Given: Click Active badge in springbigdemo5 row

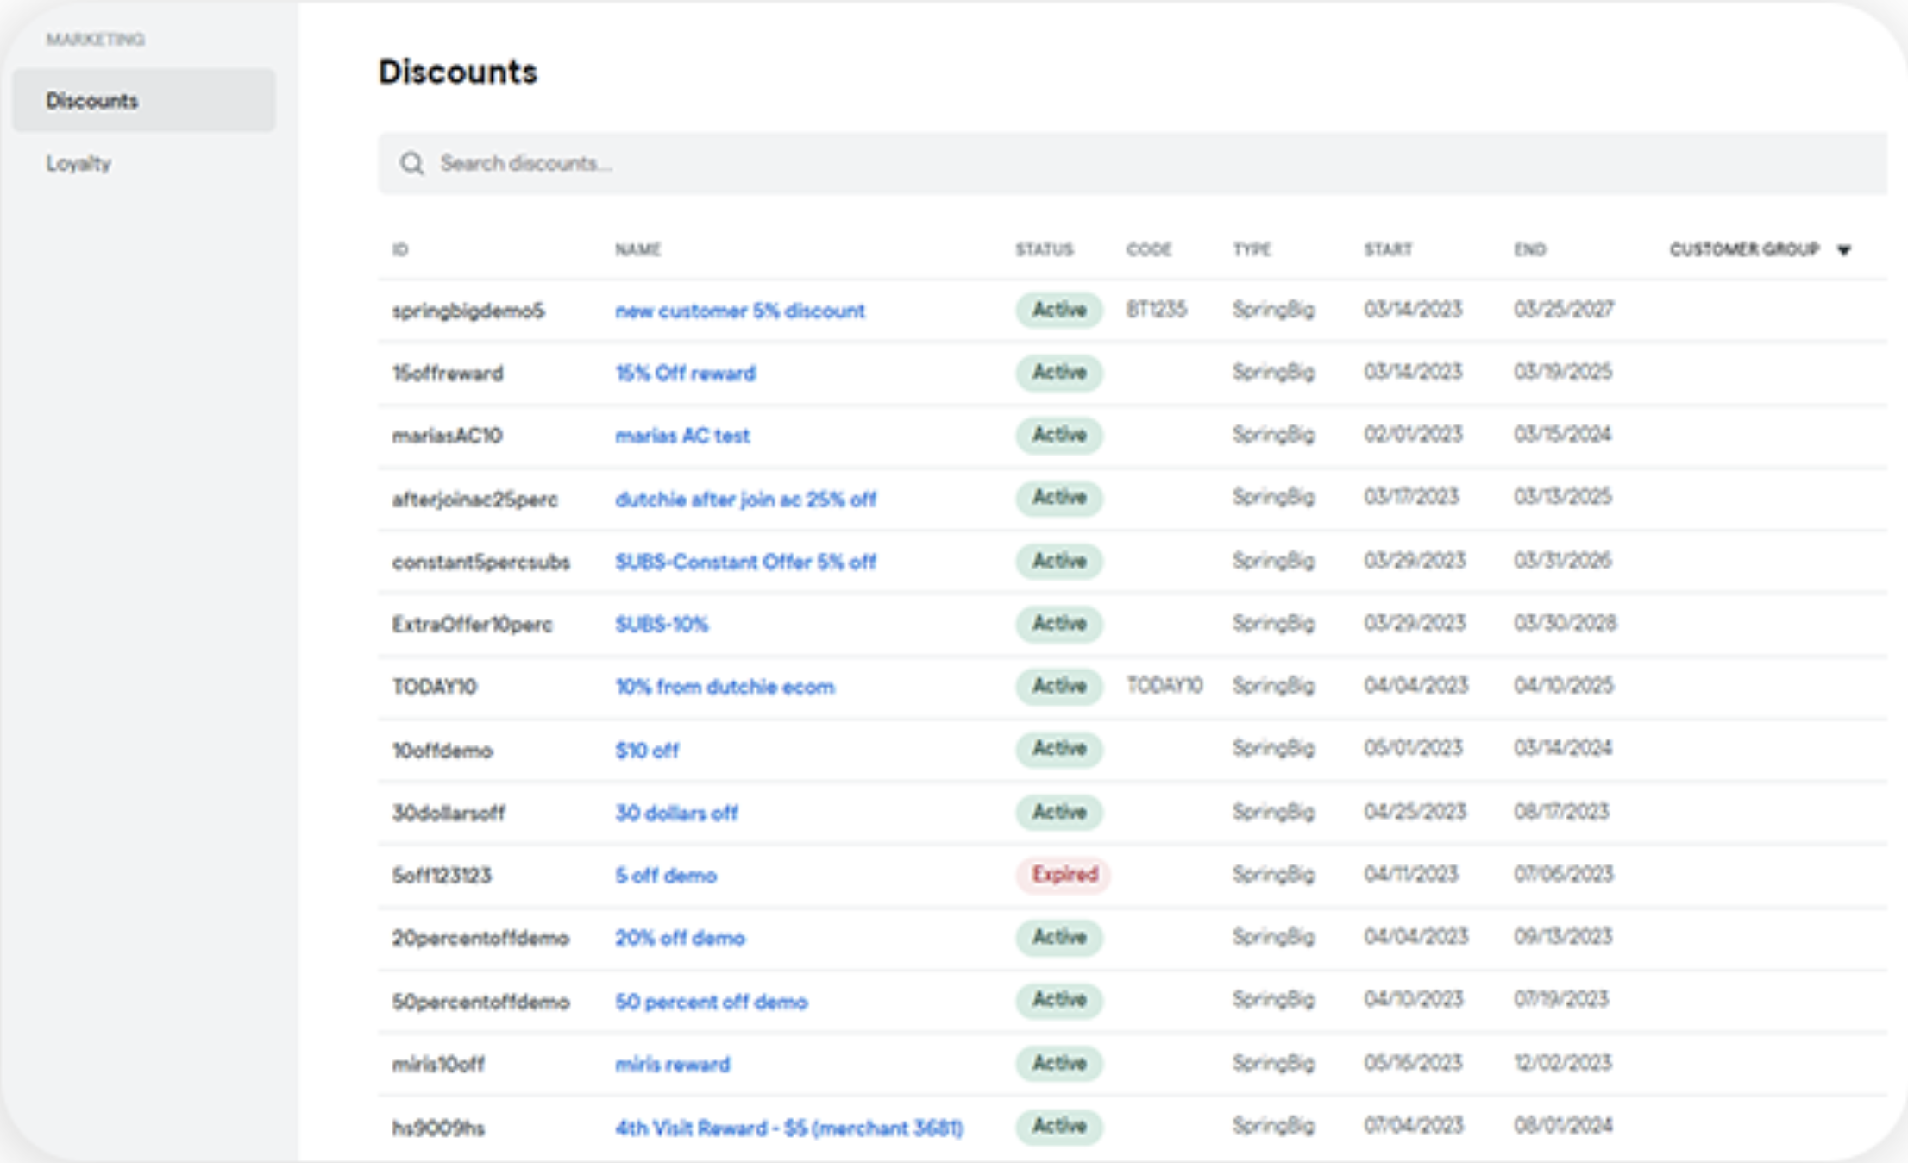Looking at the screenshot, I should coord(1059,310).
